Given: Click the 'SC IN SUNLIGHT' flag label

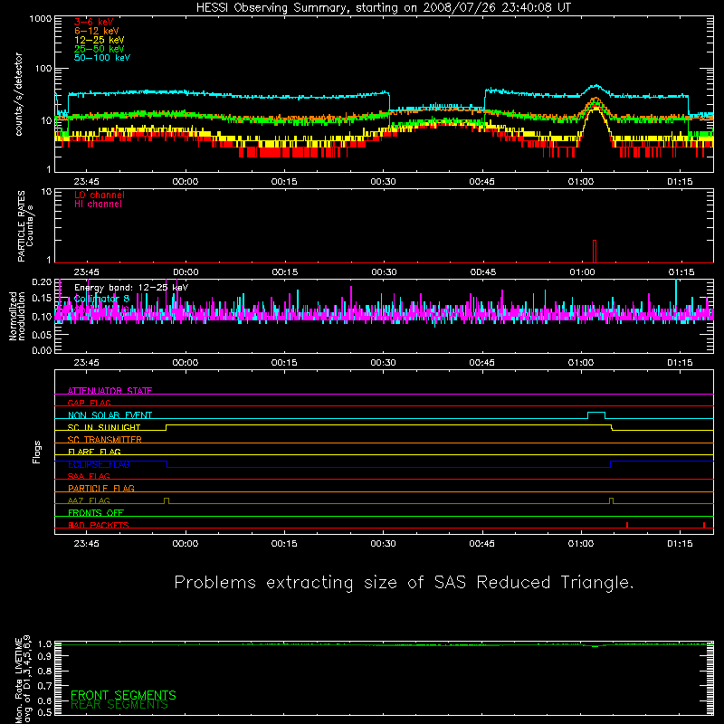Looking at the screenshot, I should click(x=104, y=427).
